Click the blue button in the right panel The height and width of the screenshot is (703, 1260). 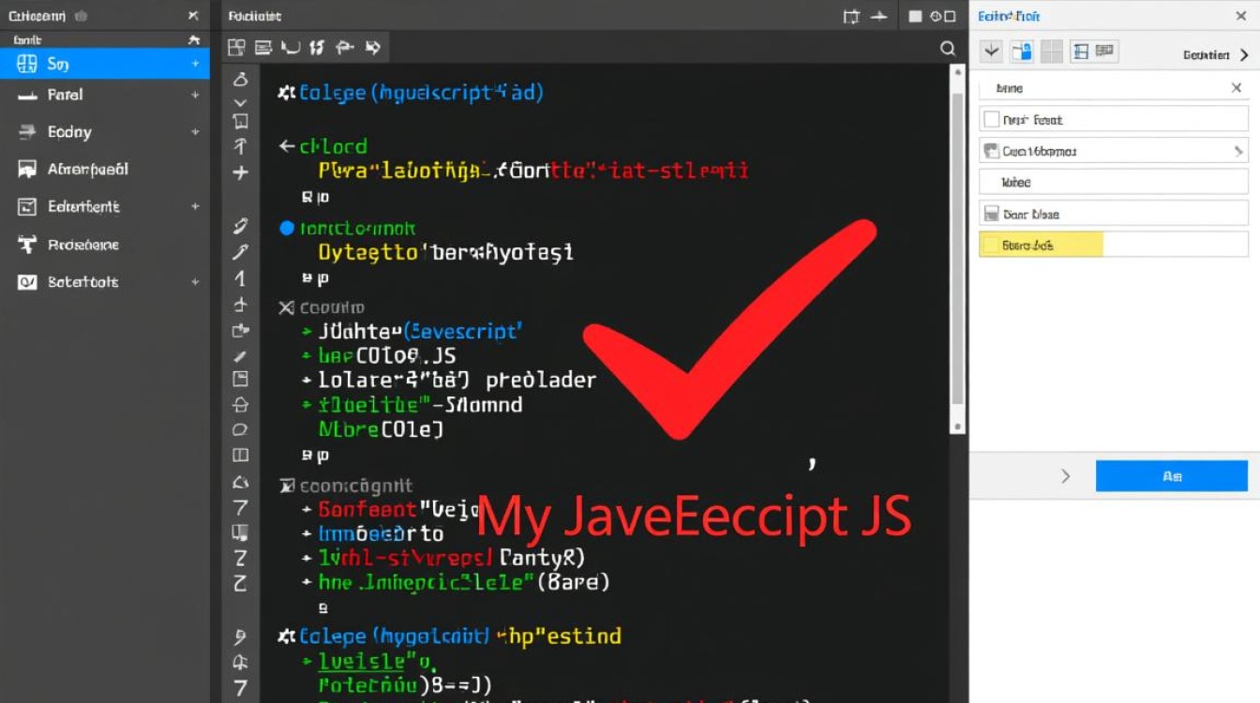1172,476
